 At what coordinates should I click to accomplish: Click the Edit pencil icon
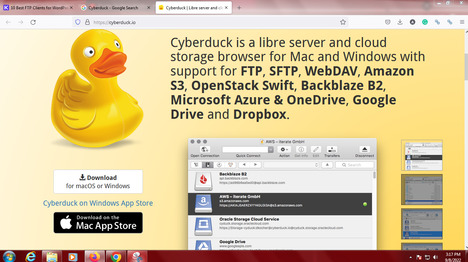click(x=316, y=149)
